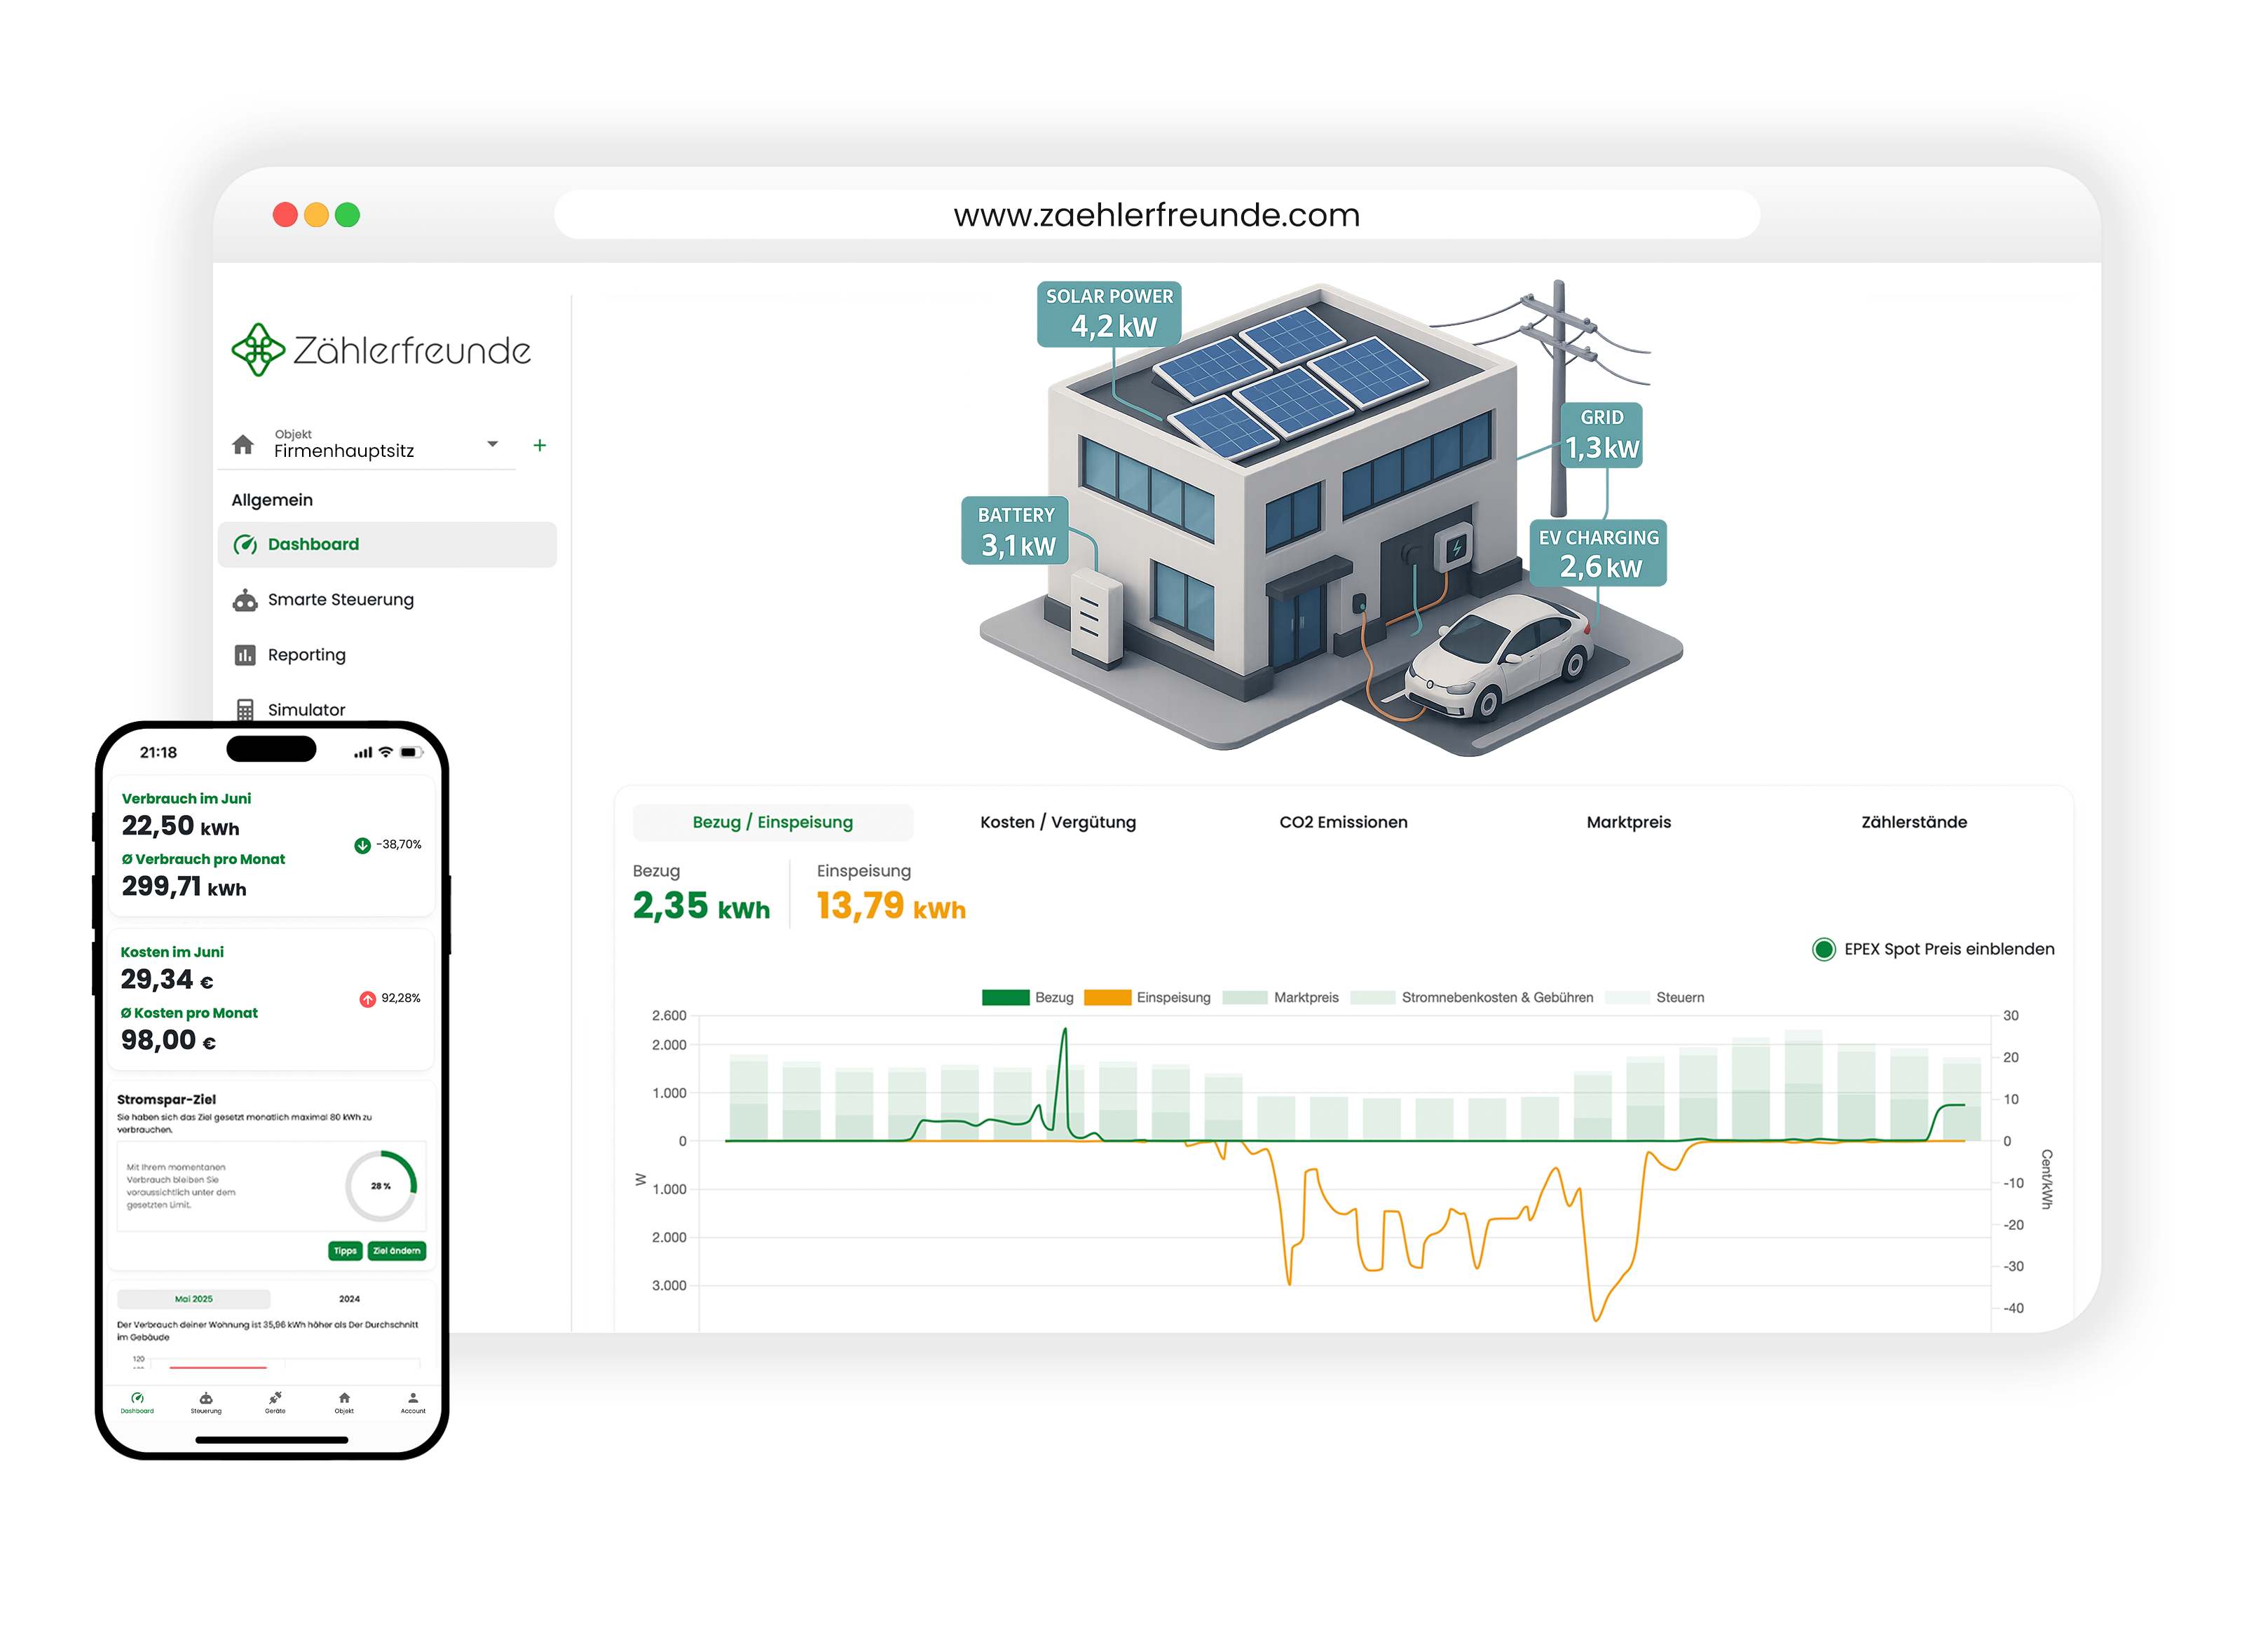The width and height of the screenshot is (2268, 1637).
Task: Click the browser address bar www.zaehlerfreunde.com
Action: [1157, 214]
